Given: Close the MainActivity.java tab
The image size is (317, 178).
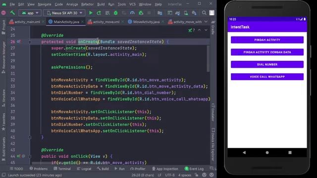Looking at the screenshot, I should click(82, 22).
